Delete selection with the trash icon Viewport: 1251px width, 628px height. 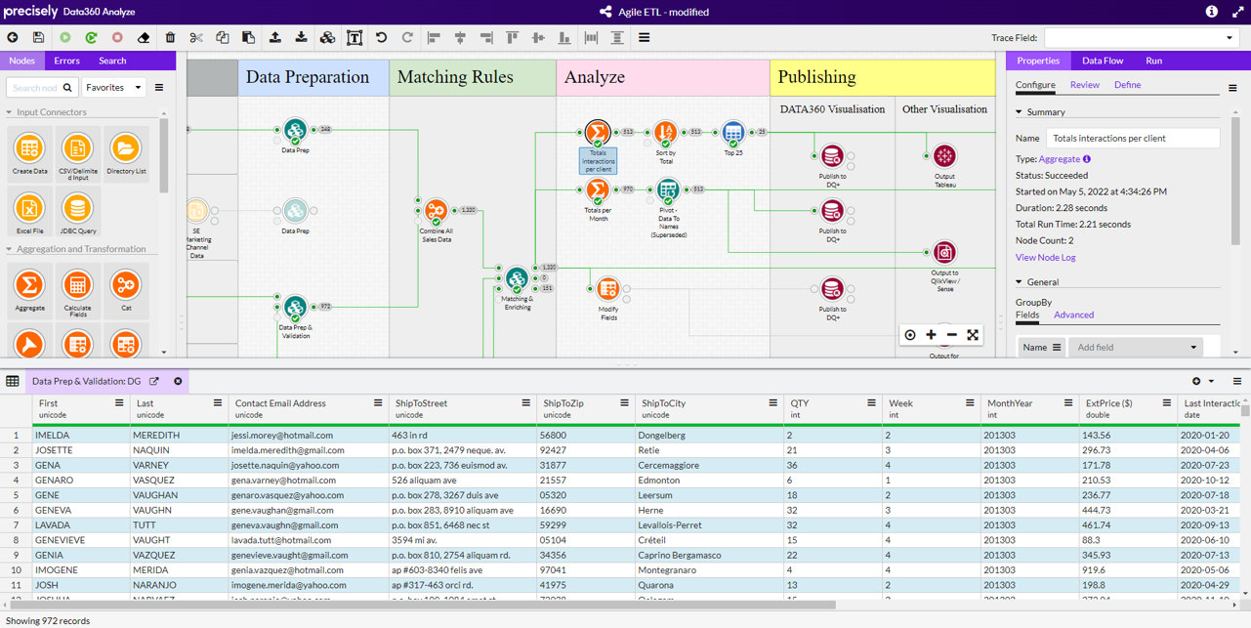(170, 38)
